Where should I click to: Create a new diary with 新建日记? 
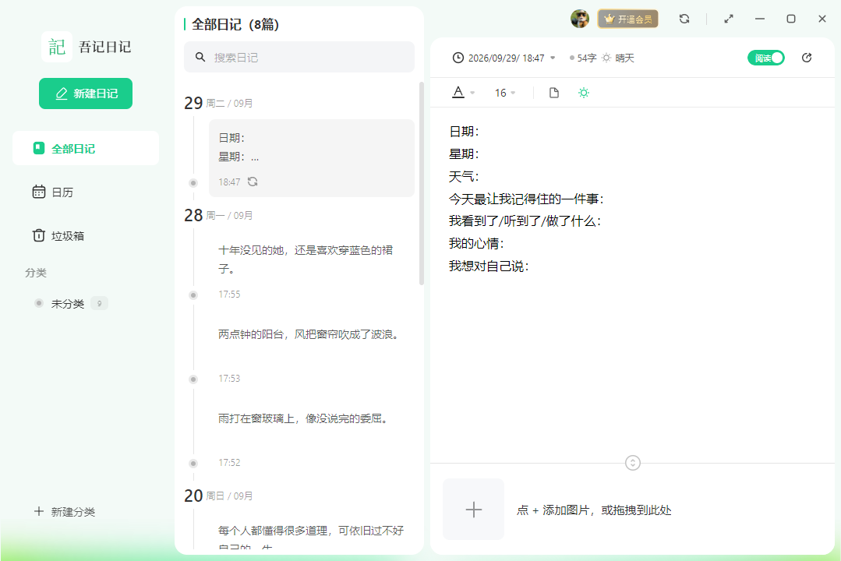click(x=86, y=93)
